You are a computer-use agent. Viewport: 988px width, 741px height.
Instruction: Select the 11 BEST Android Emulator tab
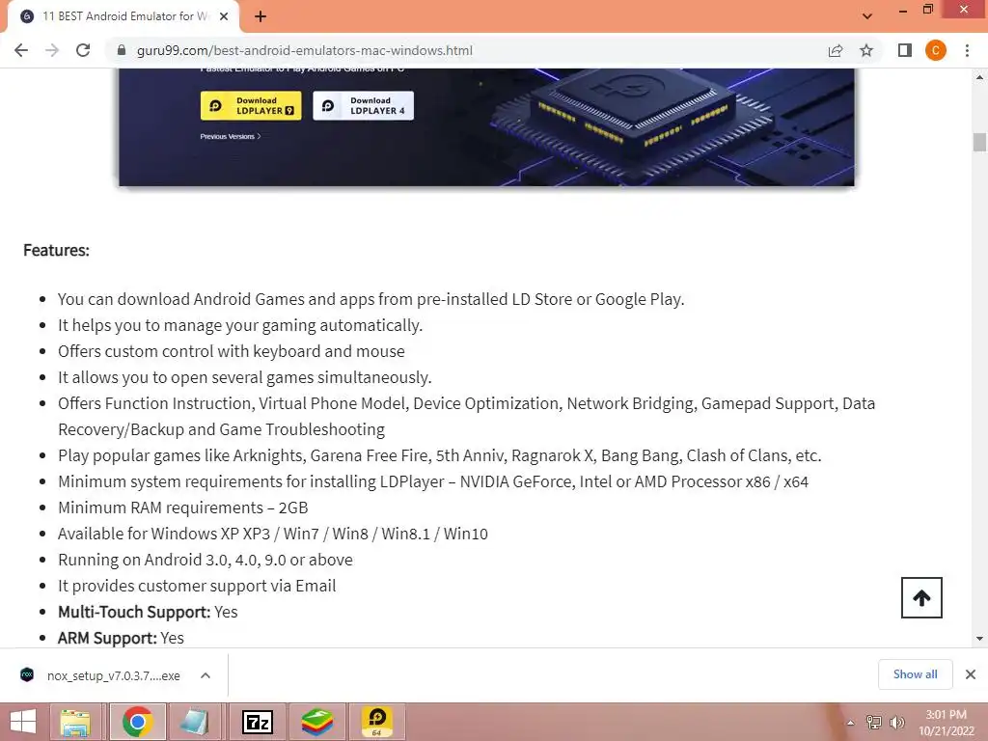(x=123, y=16)
